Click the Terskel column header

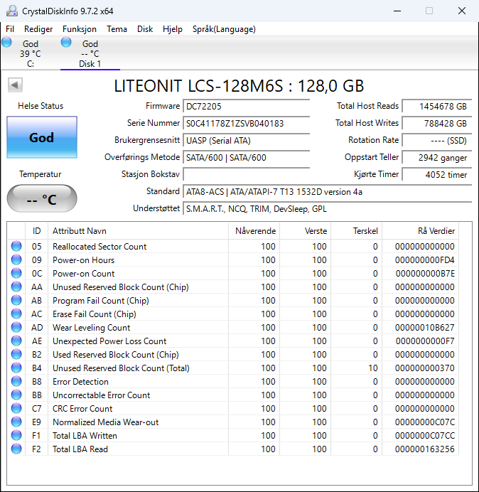pyautogui.click(x=356, y=231)
